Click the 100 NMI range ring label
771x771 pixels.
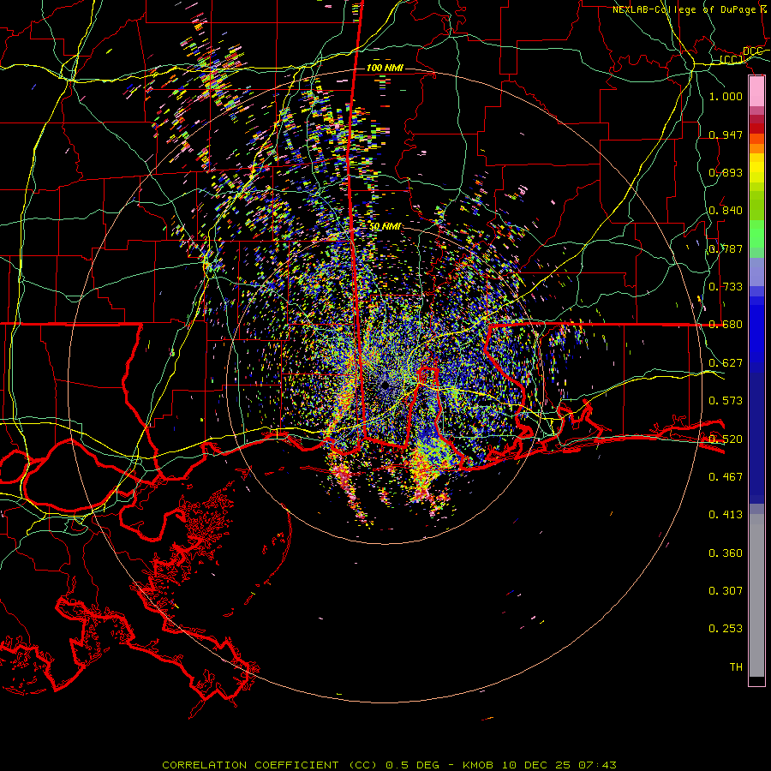tap(385, 68)
